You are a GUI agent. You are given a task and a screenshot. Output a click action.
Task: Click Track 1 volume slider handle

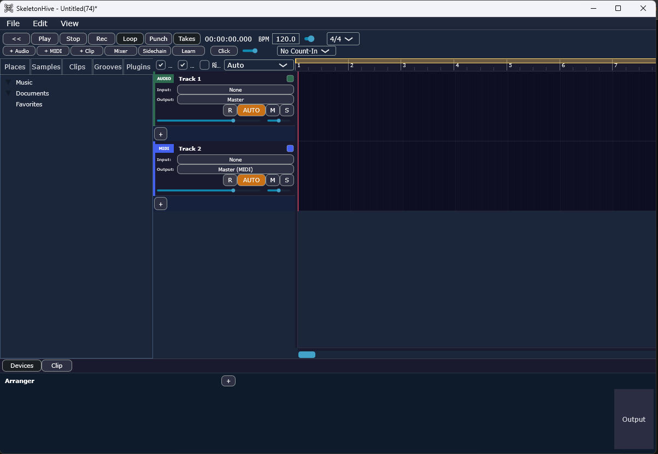click(233, 121)
